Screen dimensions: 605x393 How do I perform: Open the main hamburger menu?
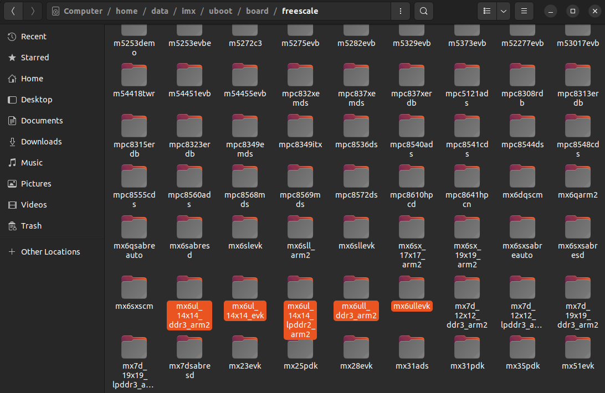524,11
